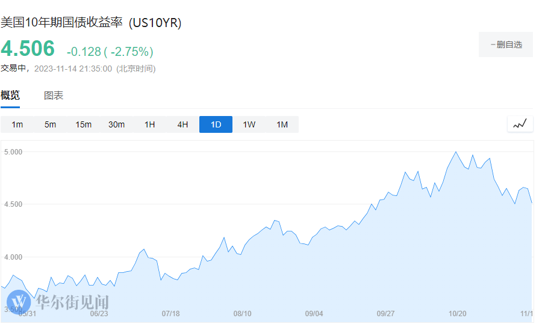Open the 图表 tab
Image resolution: width=545 pixels, height=327 pixels.
click(54, 95)
